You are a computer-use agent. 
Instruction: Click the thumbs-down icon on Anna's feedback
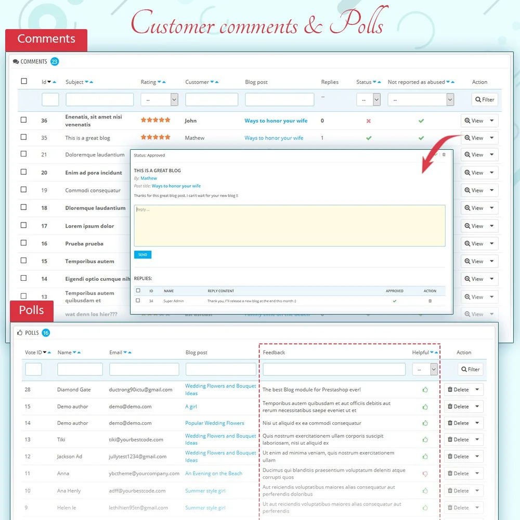(x=425, y=473)
